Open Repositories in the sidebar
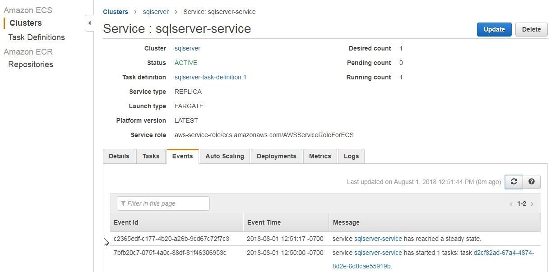 (x=31, y=65)
